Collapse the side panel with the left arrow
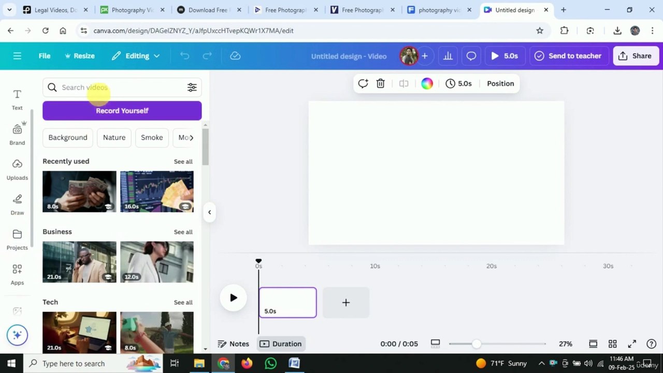This screenshot has width=663, height=373. point(209,212)
